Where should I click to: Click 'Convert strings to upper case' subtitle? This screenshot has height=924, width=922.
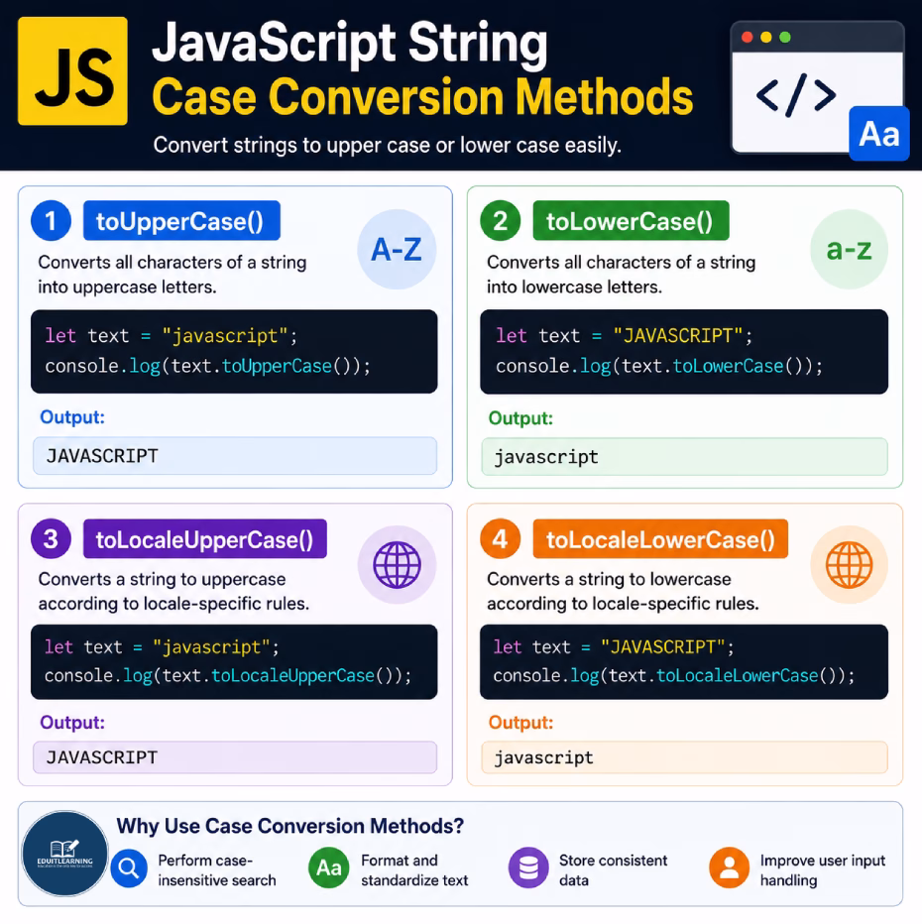click(387, 145)
